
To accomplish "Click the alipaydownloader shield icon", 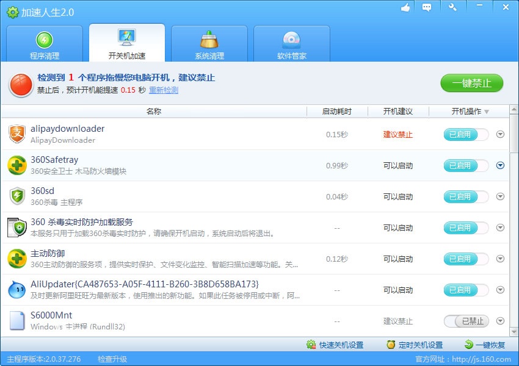I will coord(17,134).
